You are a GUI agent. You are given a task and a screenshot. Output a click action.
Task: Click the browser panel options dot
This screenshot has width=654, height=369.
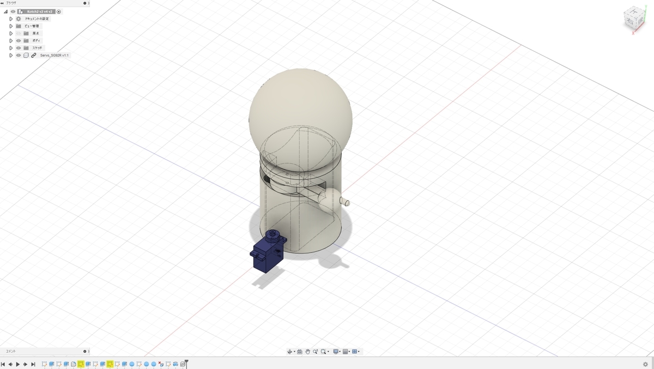pyautogui.click(x=84, y=3)
